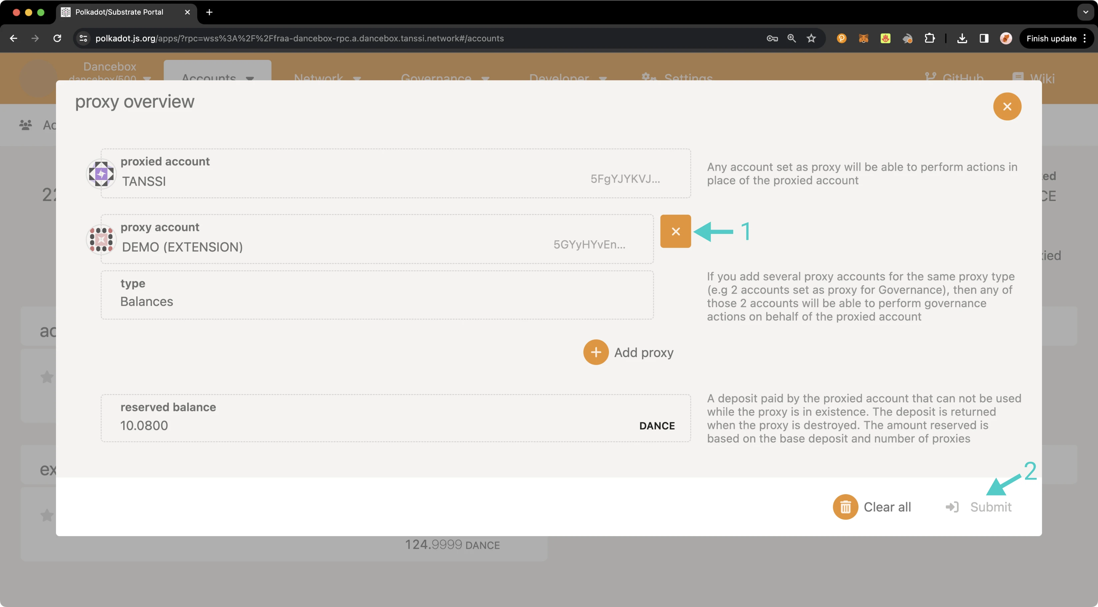
Task: Click the Submit button bottom right
Action: pos(980,507)
